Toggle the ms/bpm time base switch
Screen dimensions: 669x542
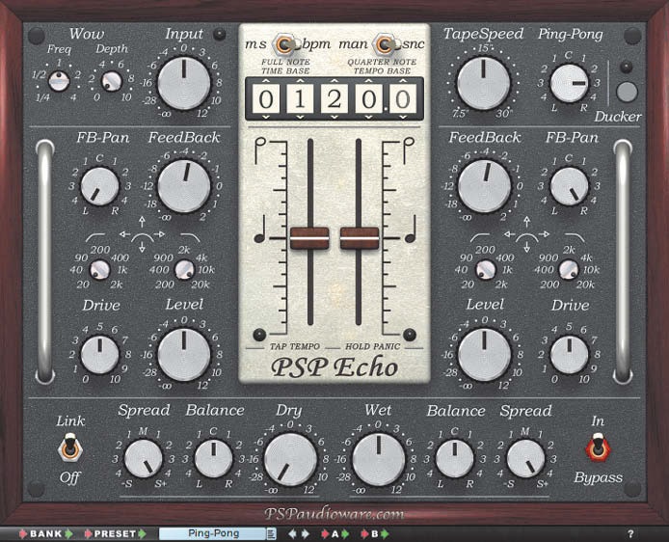click(x=285, y=44)
